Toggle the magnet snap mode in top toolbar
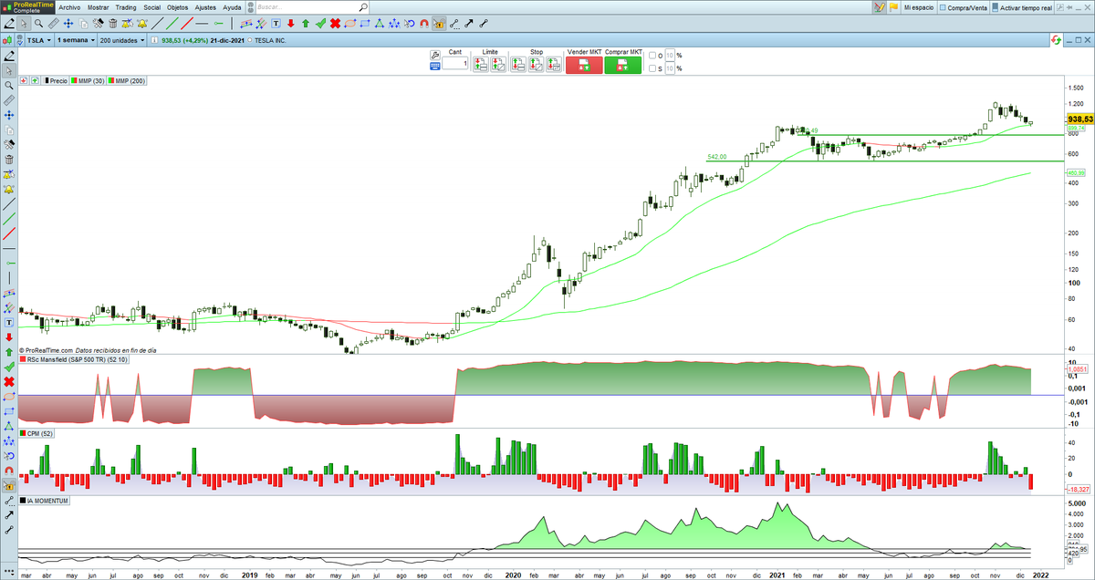The height and width of the screenshot is (580, 1095). [423, 23]
